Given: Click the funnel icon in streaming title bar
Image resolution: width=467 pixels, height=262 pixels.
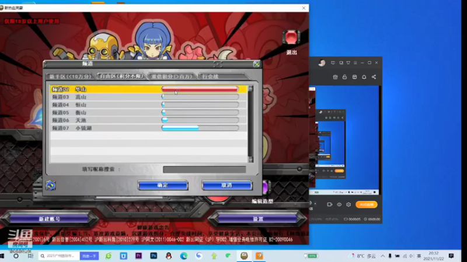Looking at the screenshot, I should pos(348,63).
